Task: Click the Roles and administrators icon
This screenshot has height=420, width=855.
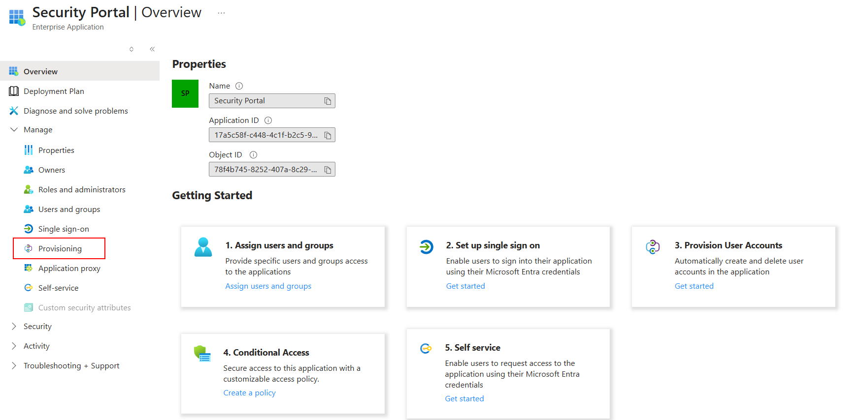Action: pyautogui.click(x=29, y=189)
